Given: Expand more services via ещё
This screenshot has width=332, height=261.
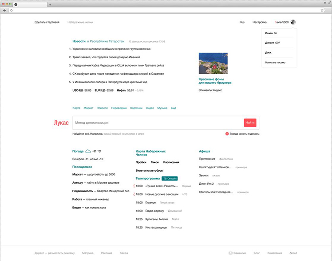Looking at the screenshot, I should click(x=174, y=108).
